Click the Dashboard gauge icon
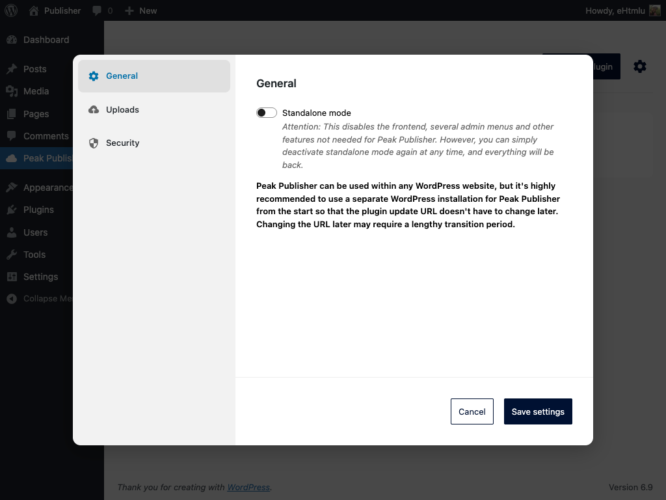 click(x=12, y=40)
